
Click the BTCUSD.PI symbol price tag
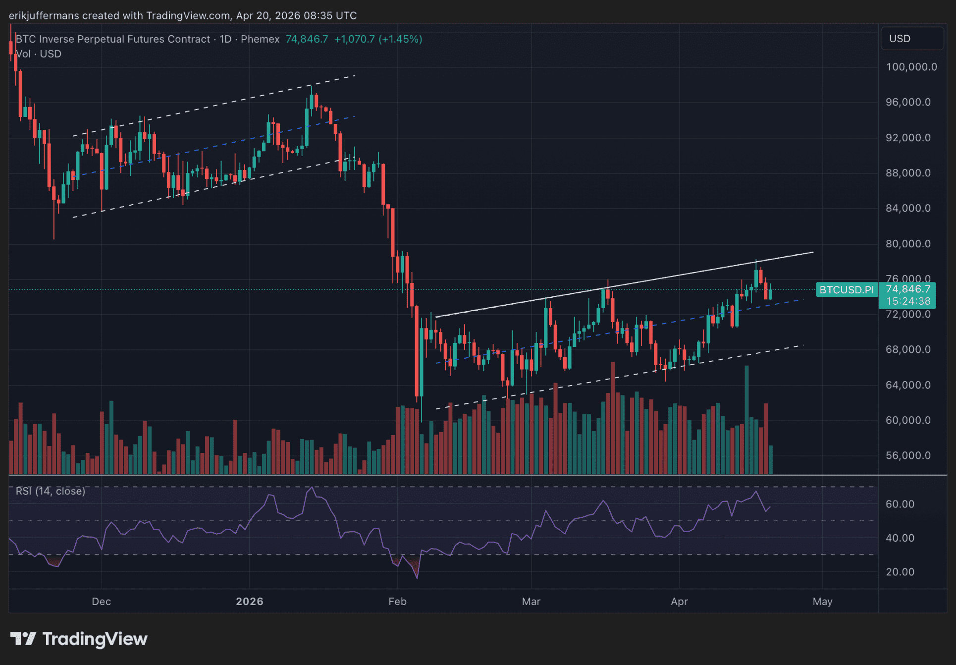tap(847, 290)
